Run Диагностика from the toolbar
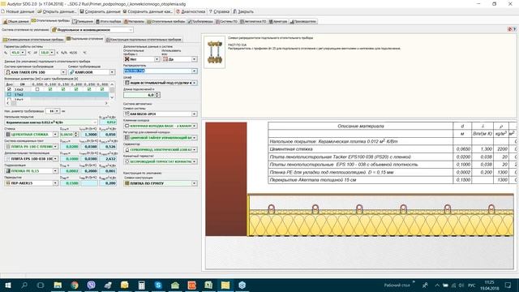This screenshot has height=292, width=519. click(191, 11)
